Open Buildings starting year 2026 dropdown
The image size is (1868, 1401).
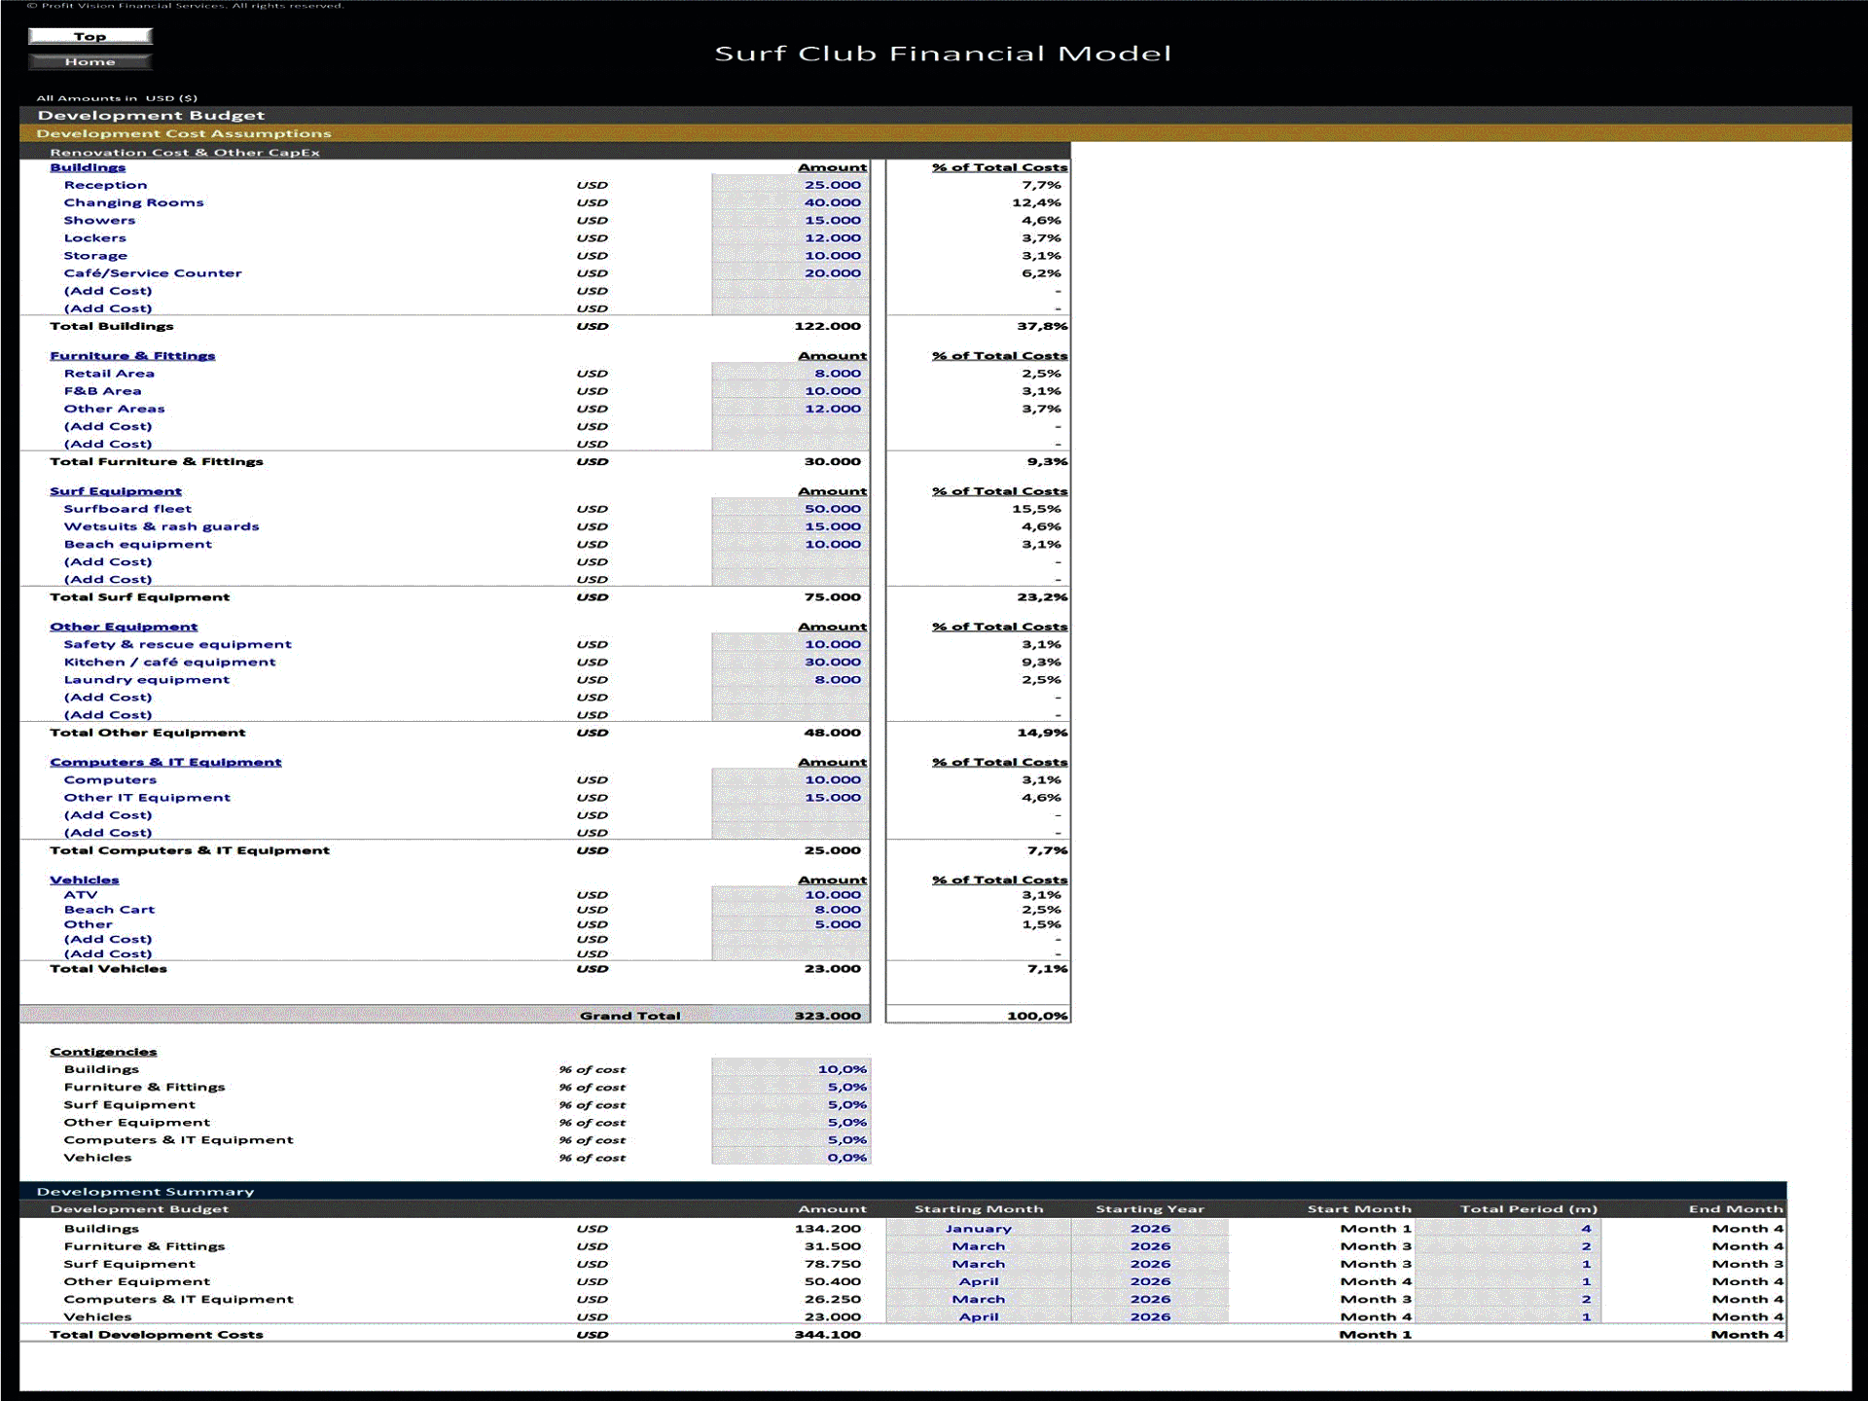(x=1150, y=1228)
